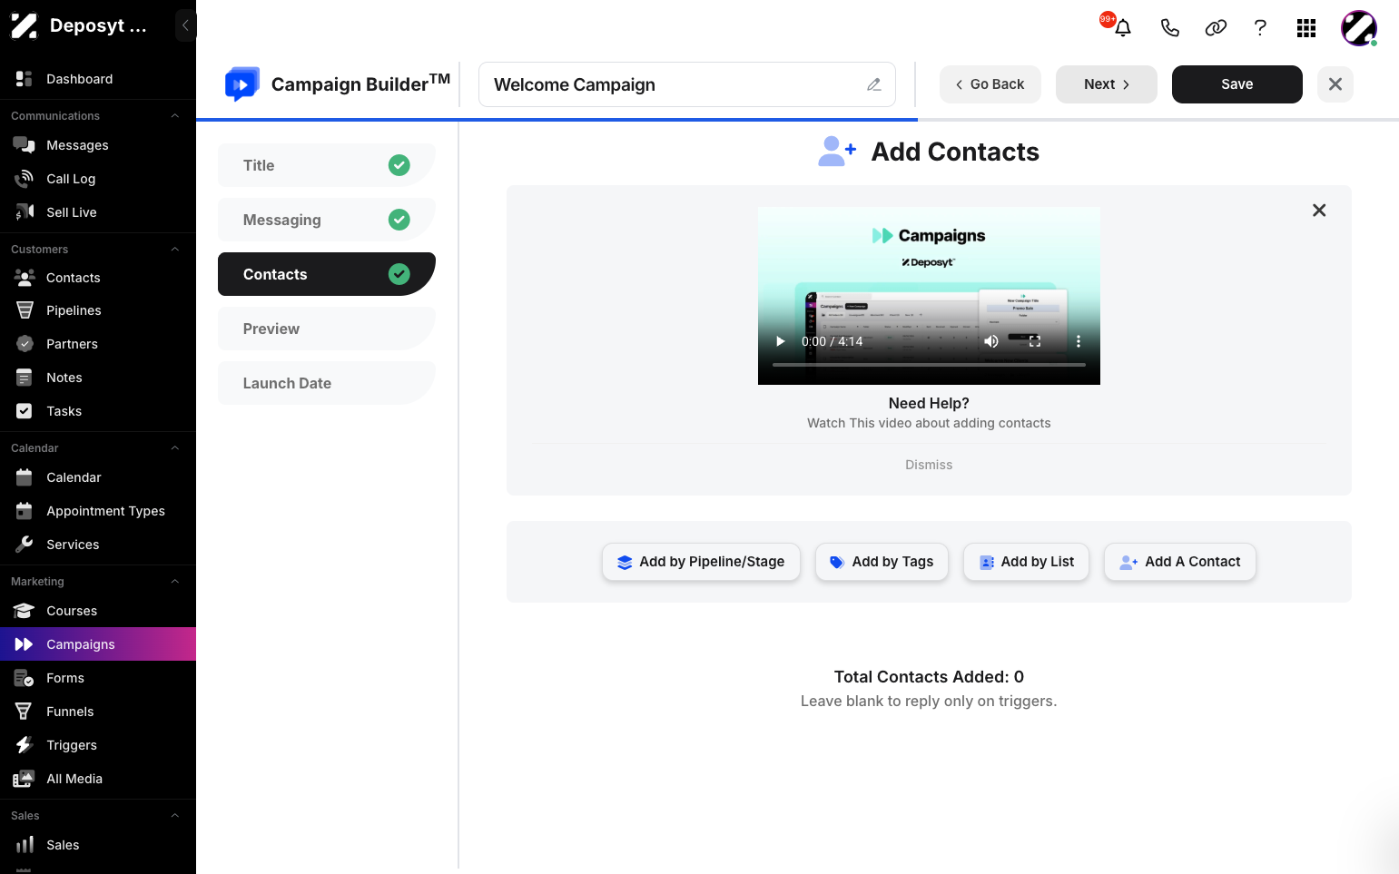Screen dimensions: 1399x874
Task: Add contacts by Pipeline/Stage
Action: [701, 562]
